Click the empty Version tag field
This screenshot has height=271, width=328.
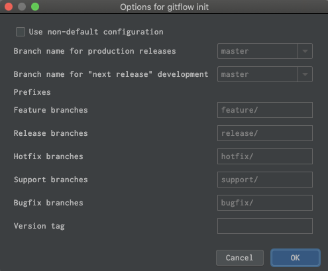click(265, 226)
